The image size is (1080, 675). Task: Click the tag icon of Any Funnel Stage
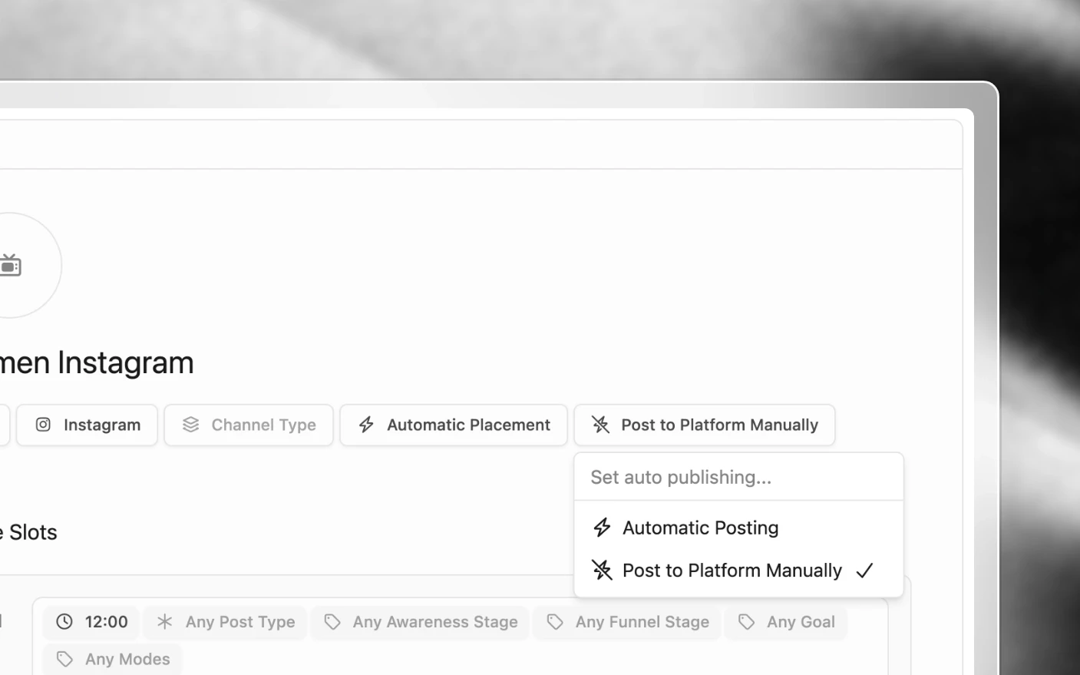pos(555,622)
